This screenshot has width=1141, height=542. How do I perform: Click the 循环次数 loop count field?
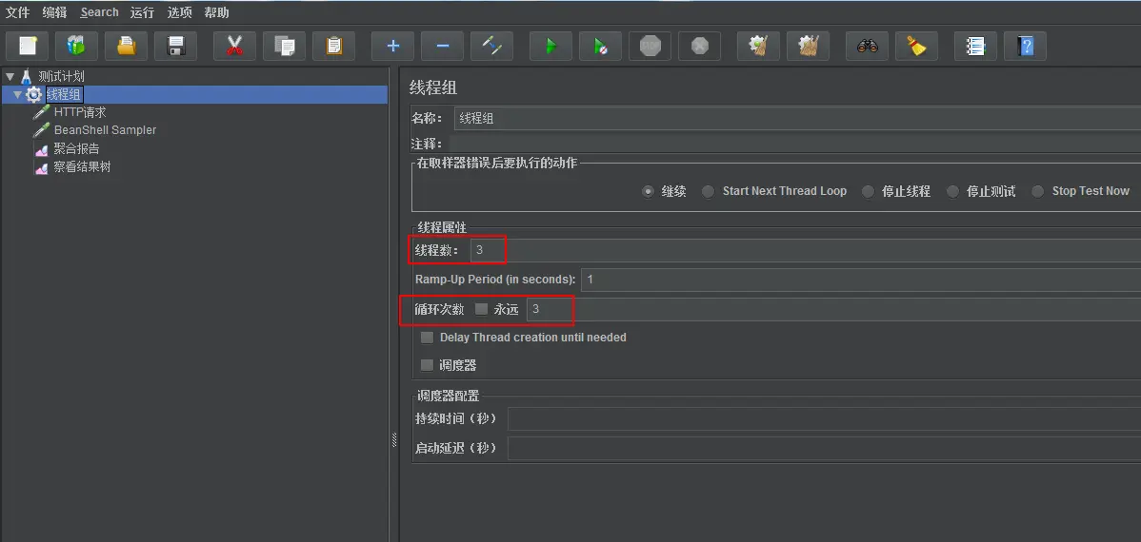[834, 309]
